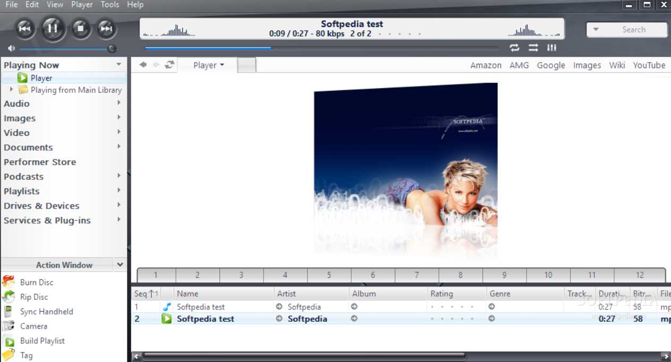Toggle the shuffle playback icon
This screenshot has width=671, height=362.
pyautogui.click(x=533, y=48)
